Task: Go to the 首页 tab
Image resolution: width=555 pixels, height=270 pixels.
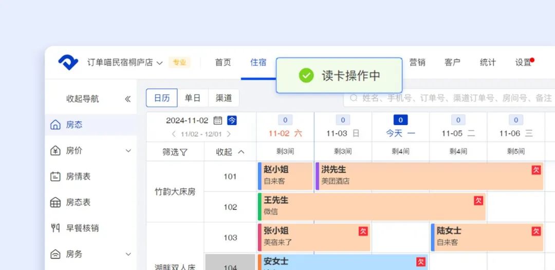Action: point(223,63)
